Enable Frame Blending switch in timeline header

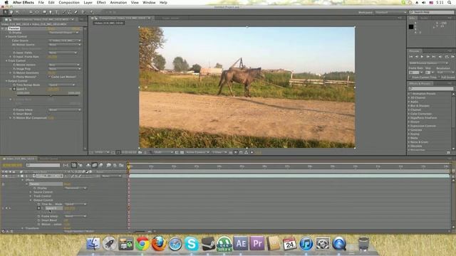[95, 165]
